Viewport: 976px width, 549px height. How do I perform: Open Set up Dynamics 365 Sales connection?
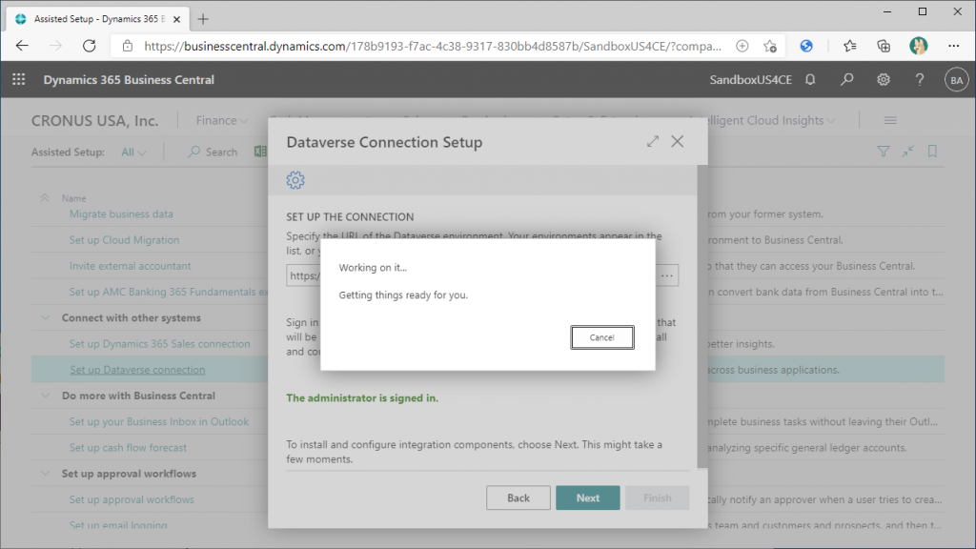tap(160, 343)
